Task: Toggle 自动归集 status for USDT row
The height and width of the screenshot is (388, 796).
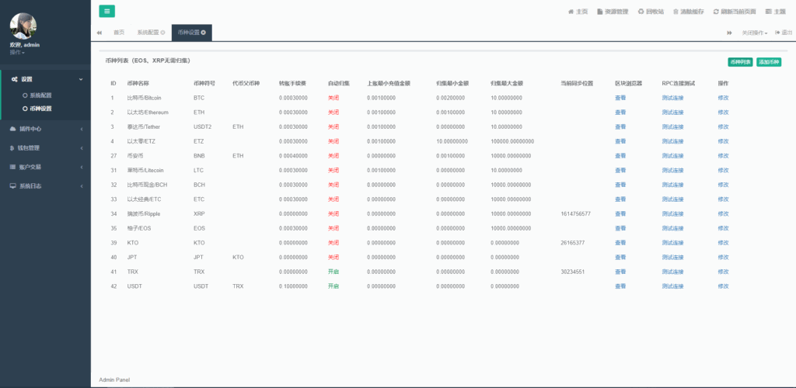Action: point(333,286)
